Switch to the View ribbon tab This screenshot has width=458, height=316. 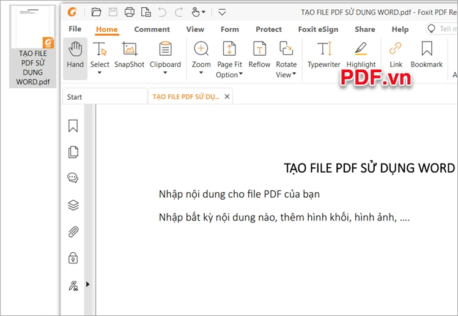195,29
